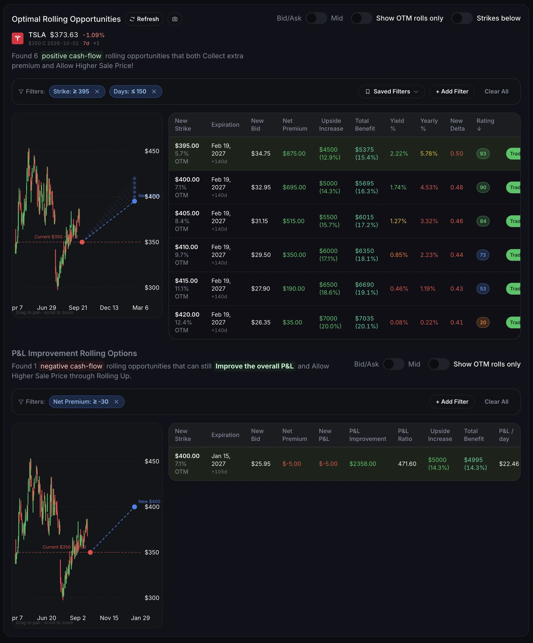Click the camera screenshot icon
533x643 pixels.
(175, 19)
